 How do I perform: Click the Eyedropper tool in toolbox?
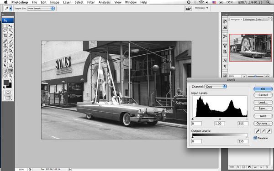[x=11, y=71]
